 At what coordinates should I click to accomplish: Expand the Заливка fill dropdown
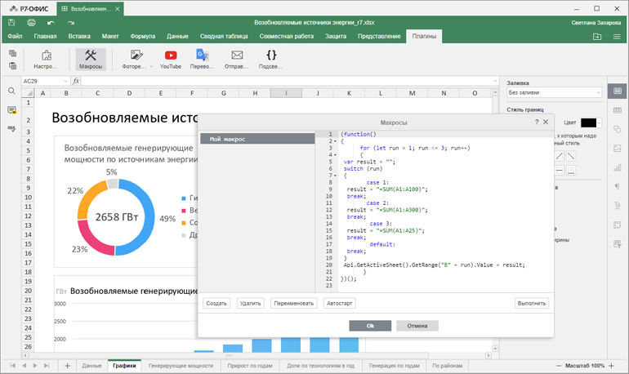tap(555, 93)
